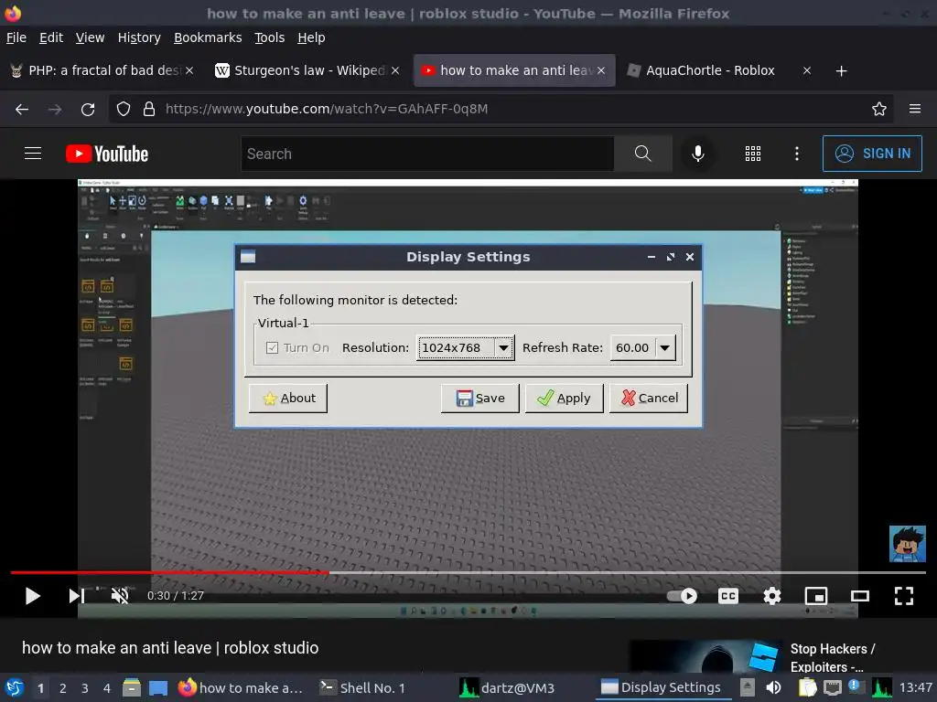937x702 pixels.
Task: Toggle closed captions CC
Action: (x=727, y=596)
